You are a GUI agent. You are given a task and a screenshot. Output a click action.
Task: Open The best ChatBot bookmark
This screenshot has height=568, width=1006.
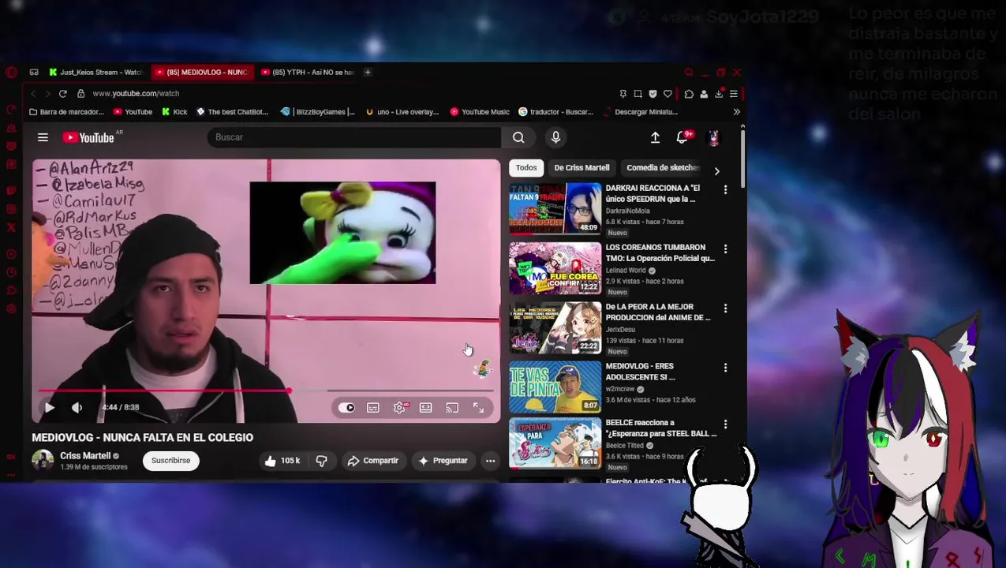tap(232, 112)
